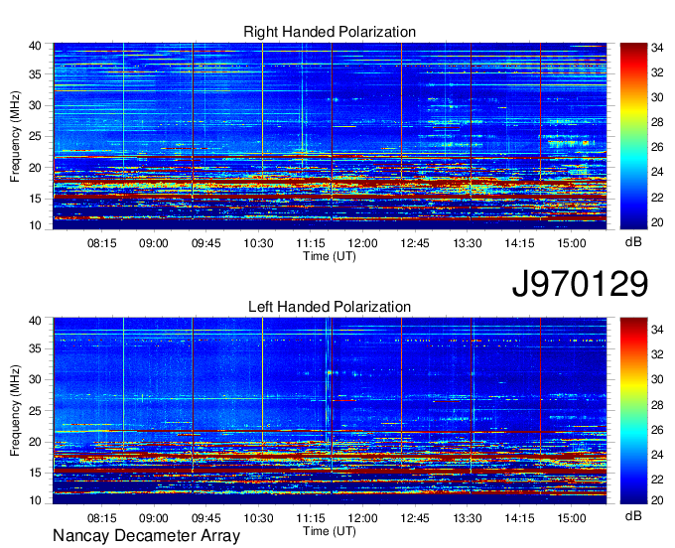Click the 12:45 time tick under the Left Handed plot
Viewport: 675px width, 548px height.
pyautogui.click(x=415, y=518)
